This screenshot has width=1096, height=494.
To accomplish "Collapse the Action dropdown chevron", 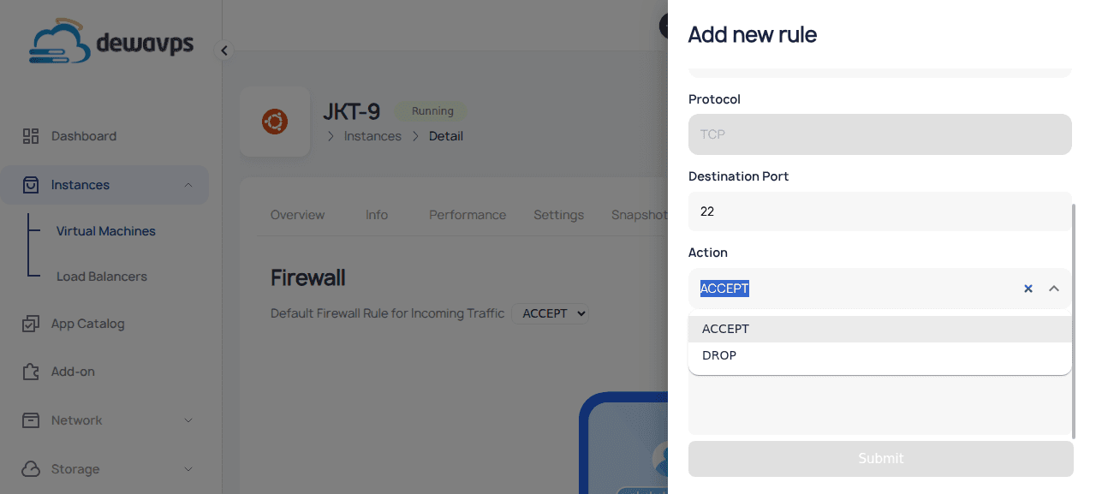I will pos(1054,289).
